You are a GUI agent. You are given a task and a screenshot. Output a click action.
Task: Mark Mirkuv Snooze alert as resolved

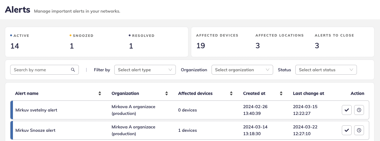click(347, 130)
